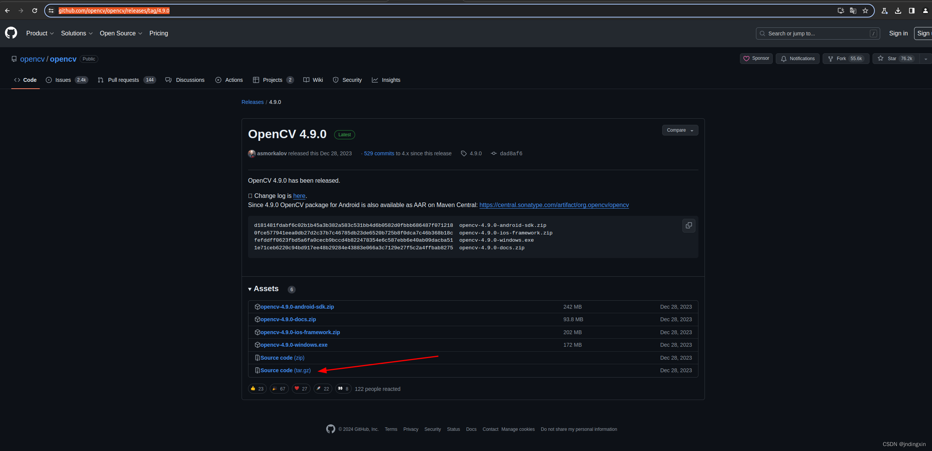
Task: Toggle the heart reaction showing 27
Action: point(301,389)
